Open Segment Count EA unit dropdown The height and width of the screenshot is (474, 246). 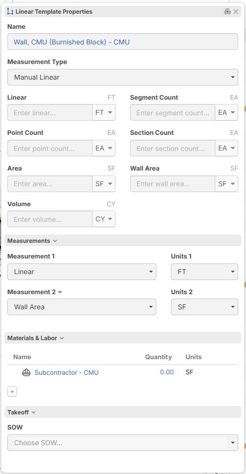pyautogui.click(x=227, y=112)
